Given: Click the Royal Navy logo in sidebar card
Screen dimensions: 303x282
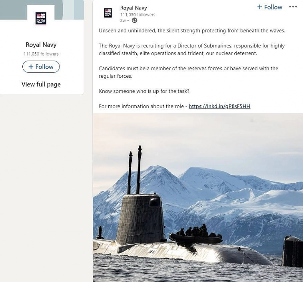Looking at the screenshot, I should pyautogui.click(x=41, y=18).
